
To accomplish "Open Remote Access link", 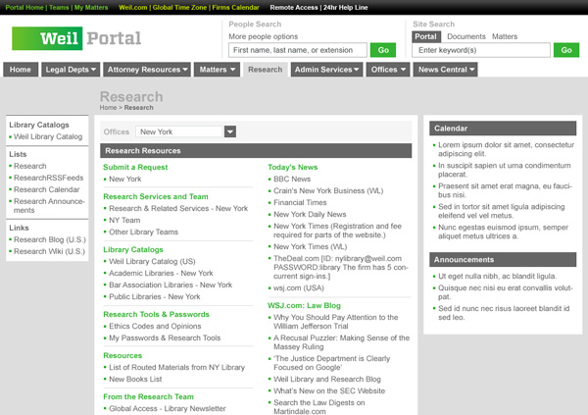I will 294,7.
